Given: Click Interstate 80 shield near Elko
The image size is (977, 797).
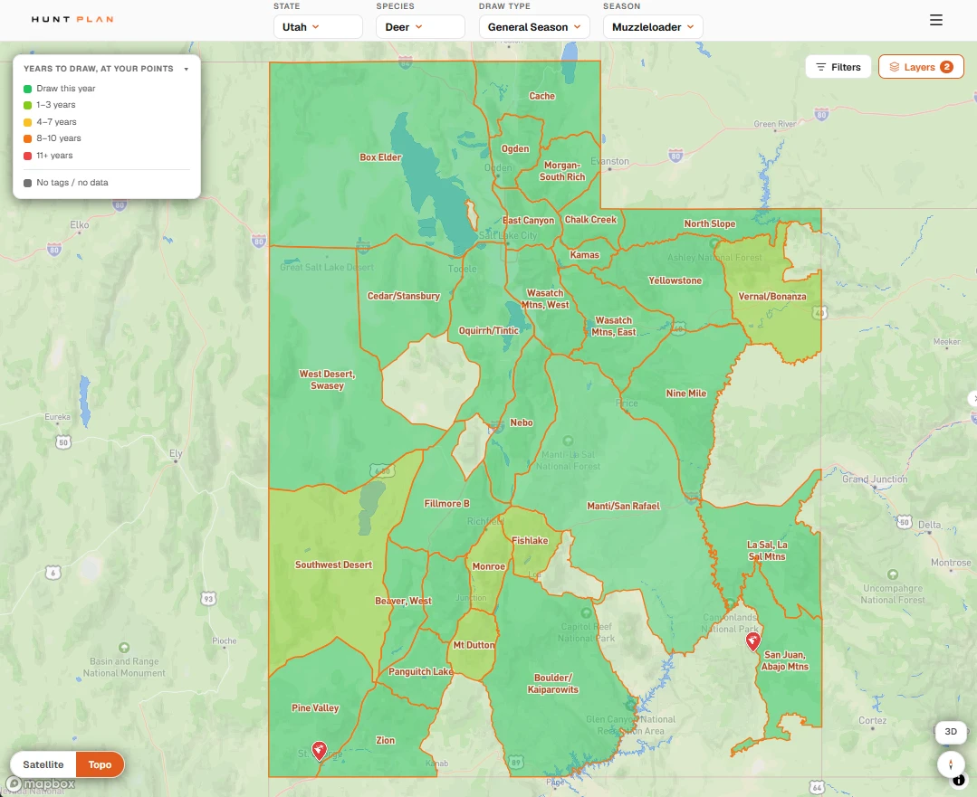Looking at the screenshot, I should click(54, 251).
